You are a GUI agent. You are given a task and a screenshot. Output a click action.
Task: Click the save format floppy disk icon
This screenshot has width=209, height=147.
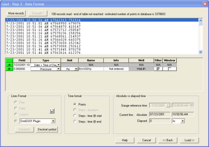coord(52,111)
